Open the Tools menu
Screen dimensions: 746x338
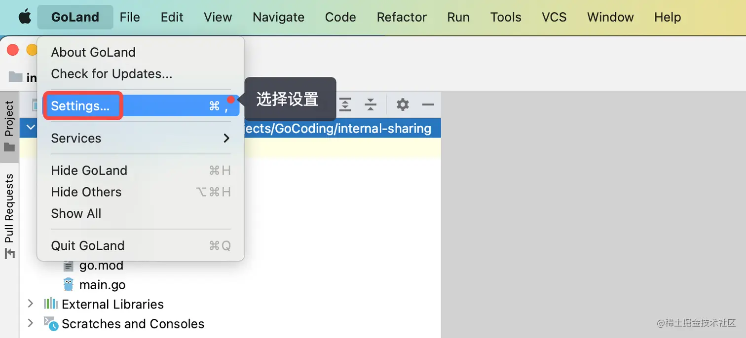pyautogui.click(x=506, y=17)
